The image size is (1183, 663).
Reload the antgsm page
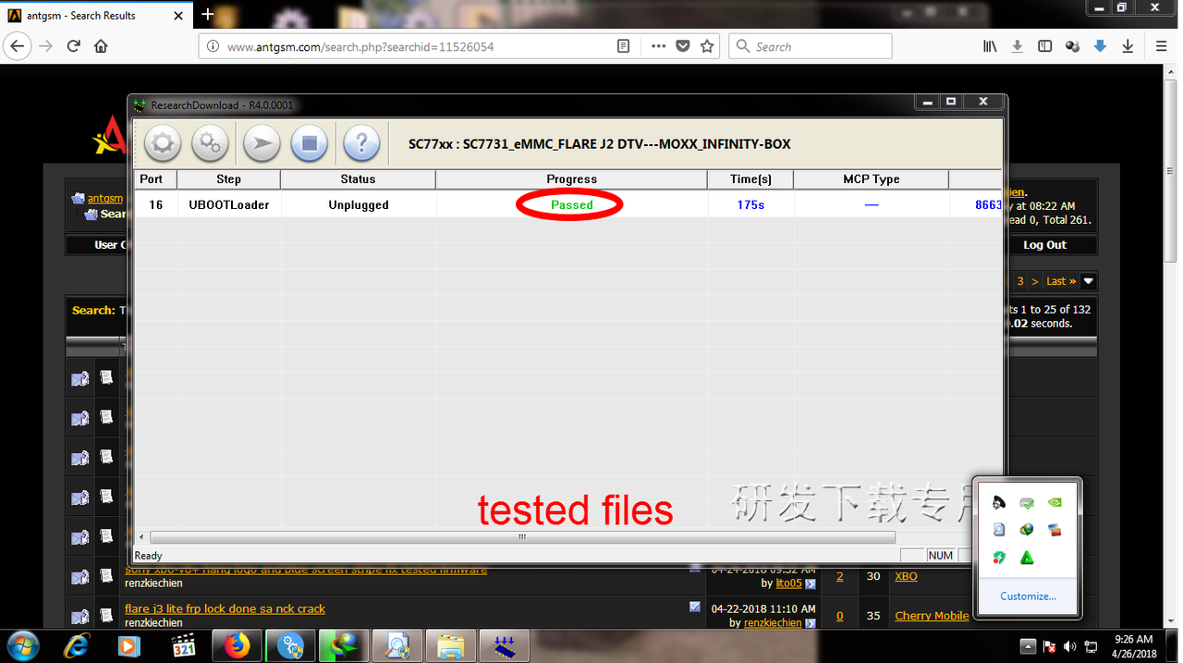point(74,46)
